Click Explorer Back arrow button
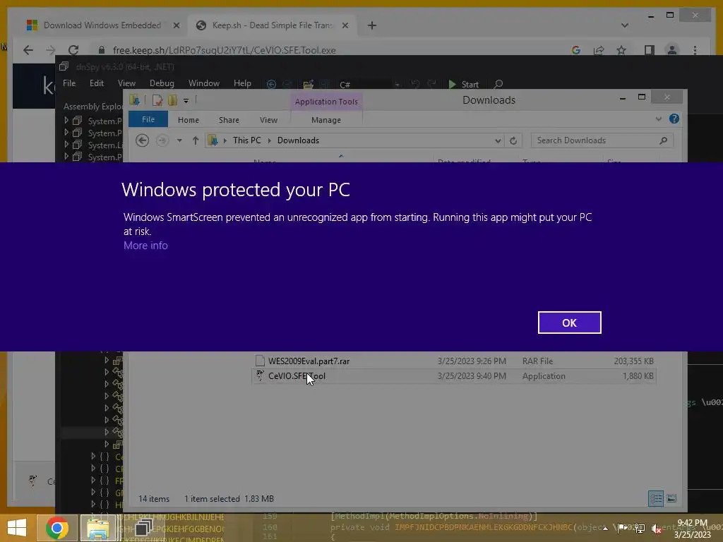The height and width of the screenshot is (542, 723). click(142, 140)
